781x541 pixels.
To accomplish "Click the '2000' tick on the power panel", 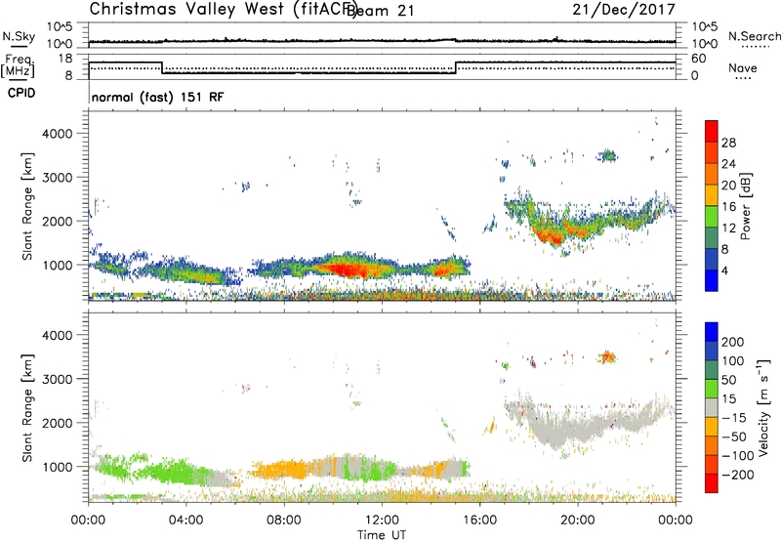I will click(58, 221).
